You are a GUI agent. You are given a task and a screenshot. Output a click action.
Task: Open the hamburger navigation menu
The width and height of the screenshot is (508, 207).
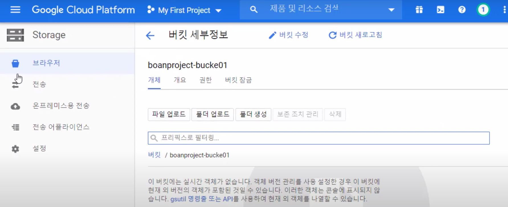15,10
